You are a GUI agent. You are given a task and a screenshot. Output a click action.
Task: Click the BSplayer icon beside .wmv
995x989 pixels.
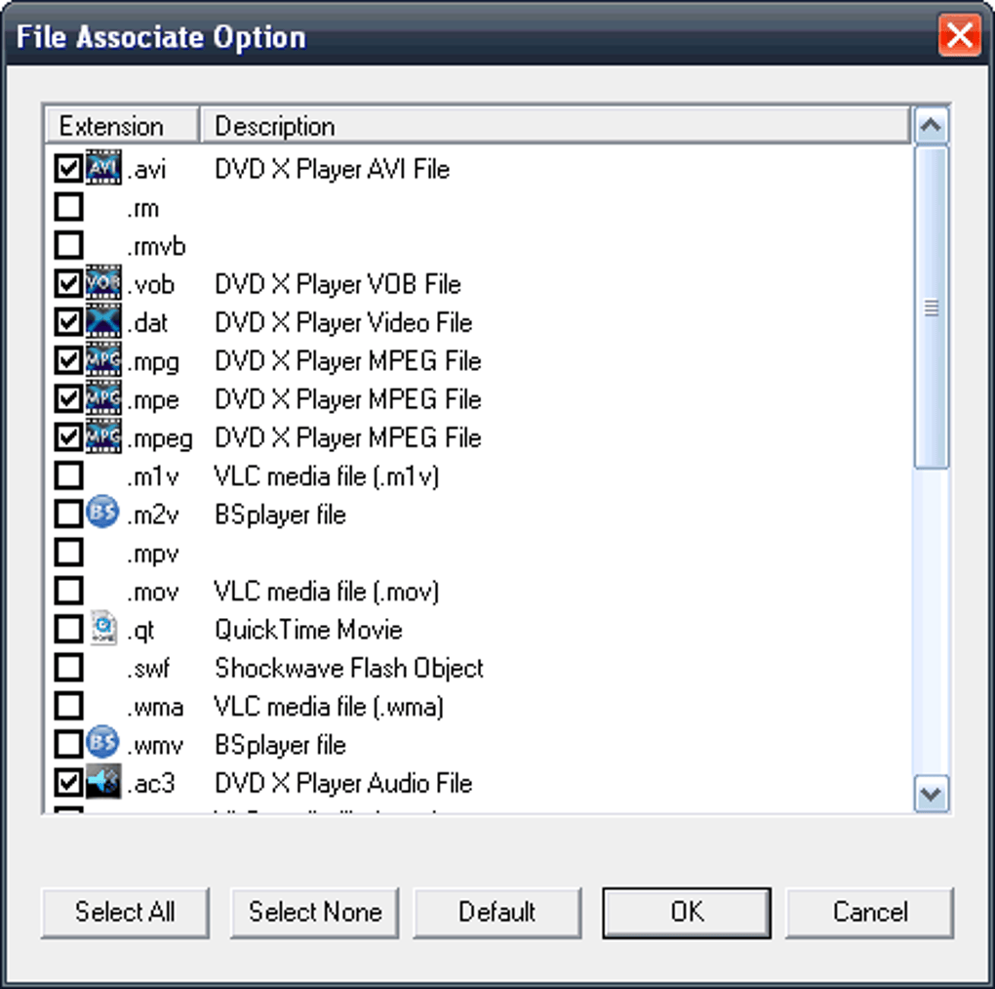(x=103, y=744)
